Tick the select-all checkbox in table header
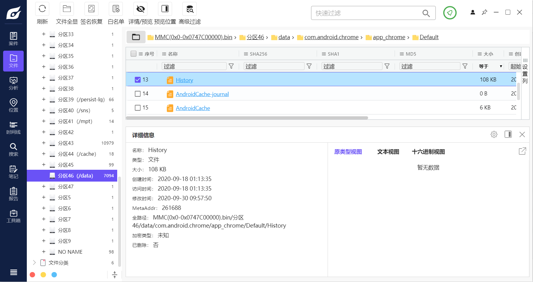Screen dimensions: 533x282 [x=134, y=54]
